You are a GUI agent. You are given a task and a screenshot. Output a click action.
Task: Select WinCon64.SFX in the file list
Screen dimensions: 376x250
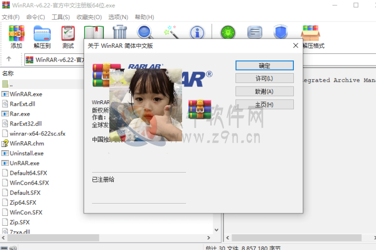click(x=29, y=183)
